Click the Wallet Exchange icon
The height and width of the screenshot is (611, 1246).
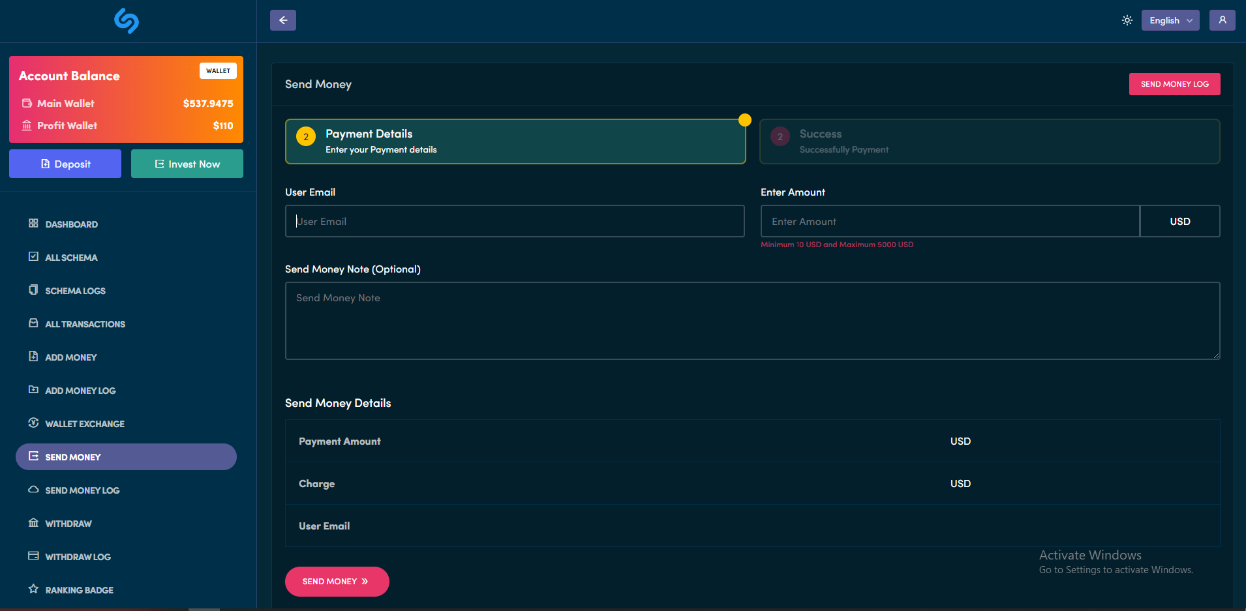(x=33, y=423)
